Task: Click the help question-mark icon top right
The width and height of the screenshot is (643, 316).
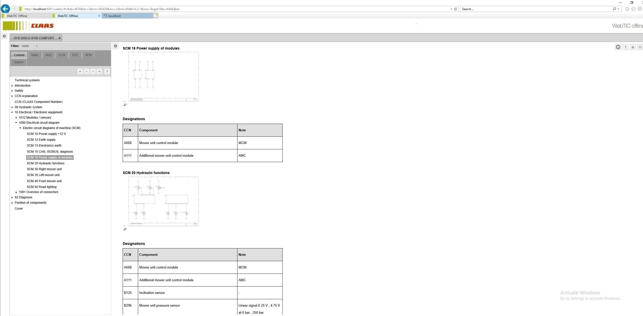Action: click(625, 47)
